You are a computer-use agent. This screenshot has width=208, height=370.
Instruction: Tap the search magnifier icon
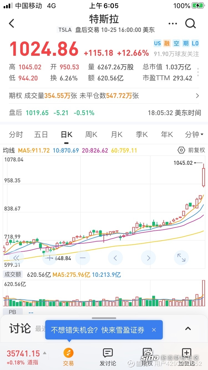[x=191, y=24]
